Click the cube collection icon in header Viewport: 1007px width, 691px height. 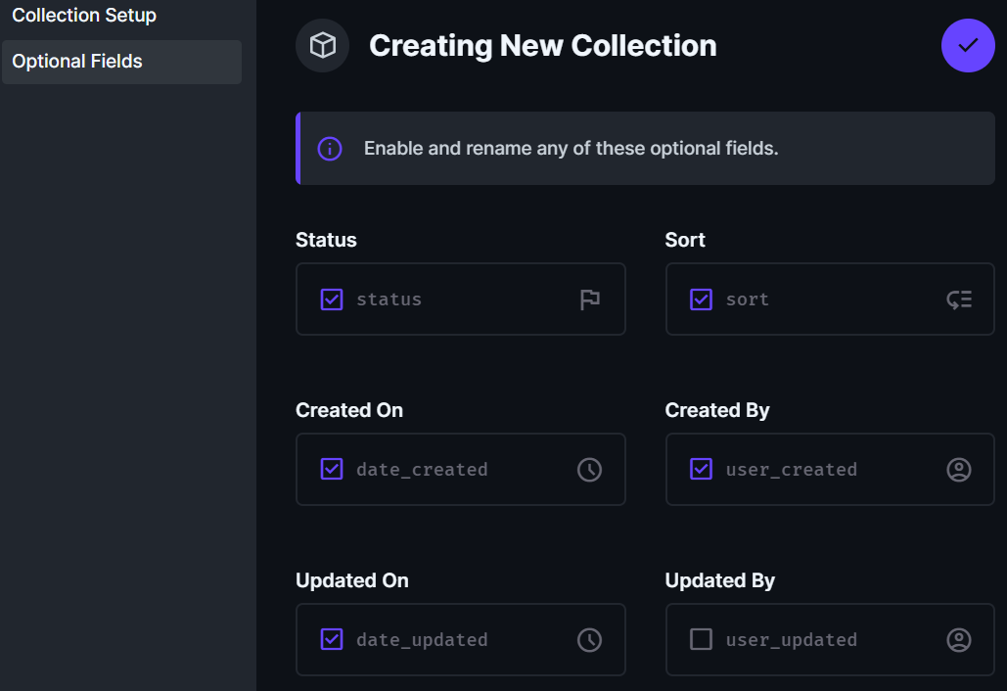point(322,46)
